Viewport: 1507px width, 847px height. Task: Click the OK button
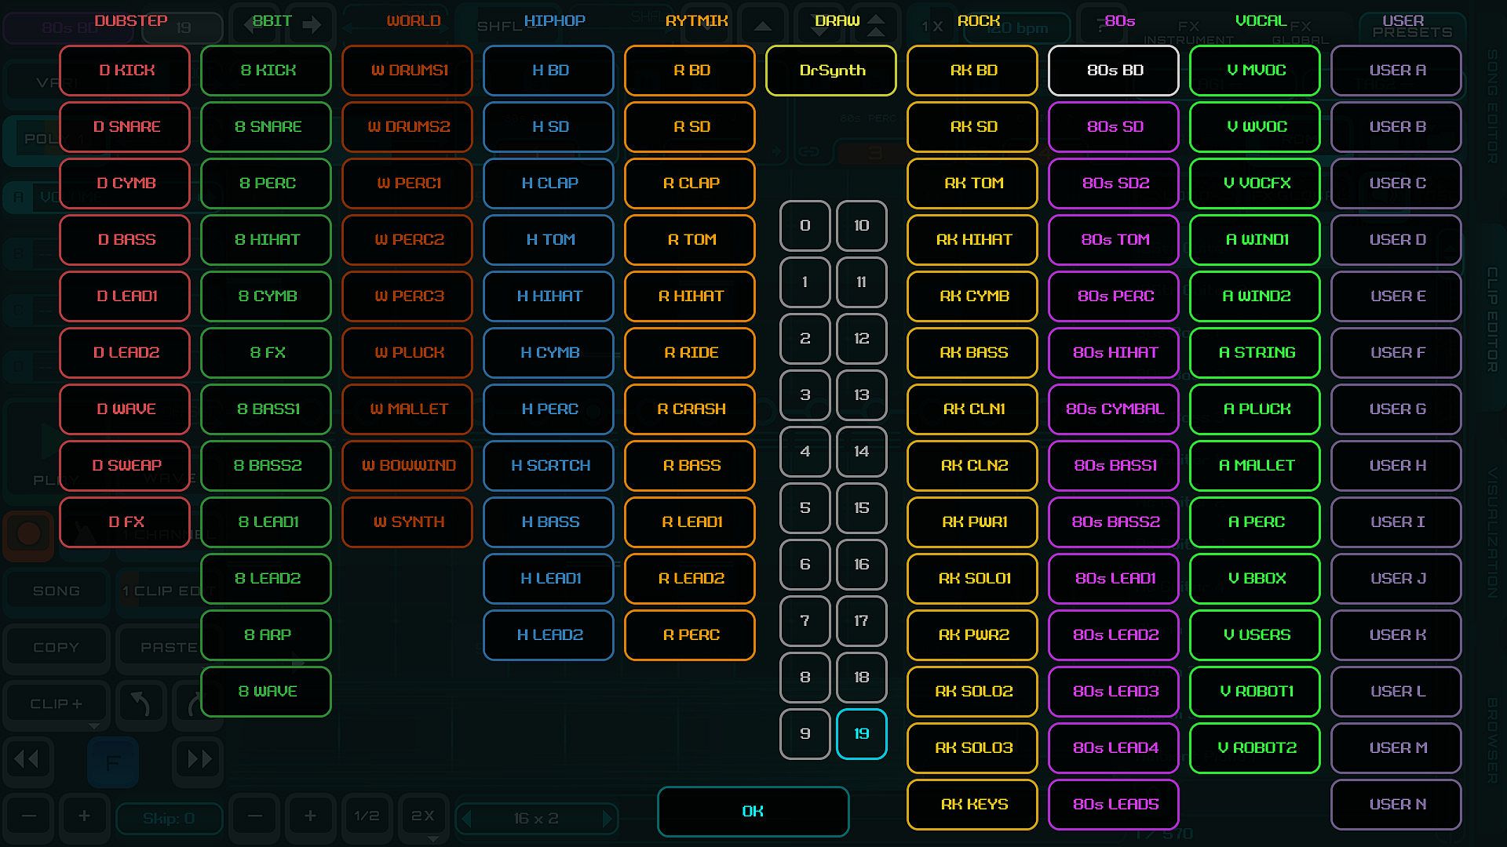coord(753,811)
